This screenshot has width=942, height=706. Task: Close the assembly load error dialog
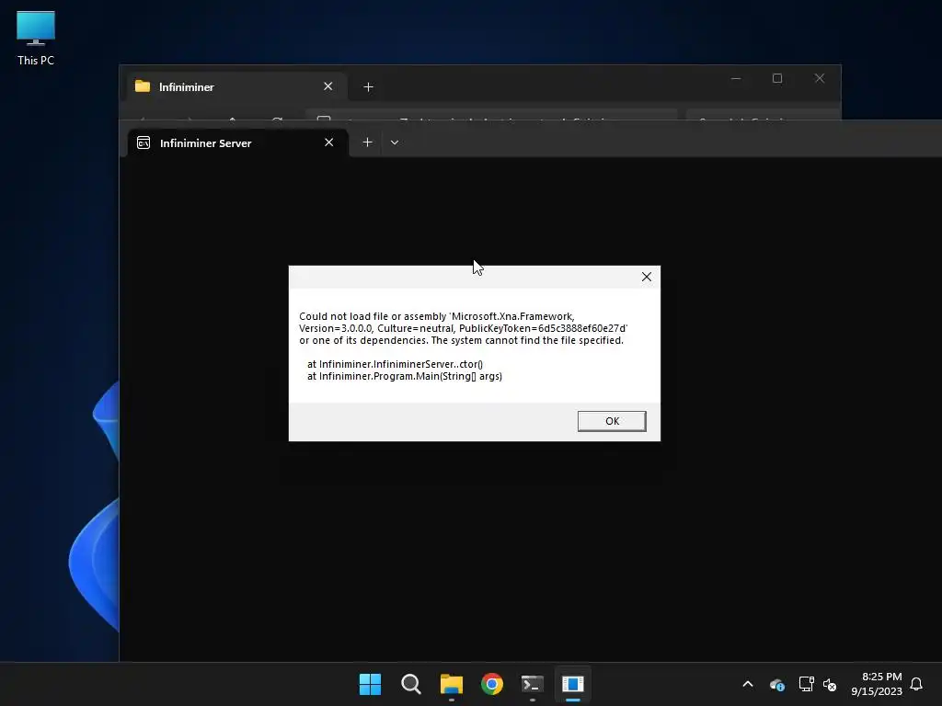[x=647, y=277]
